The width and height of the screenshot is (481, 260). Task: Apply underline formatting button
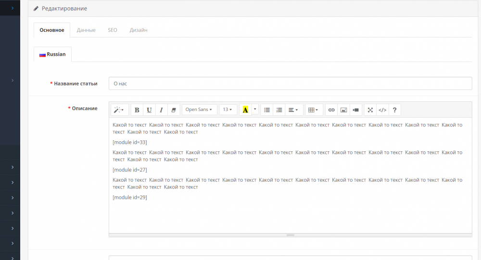[x=149, y=110]
